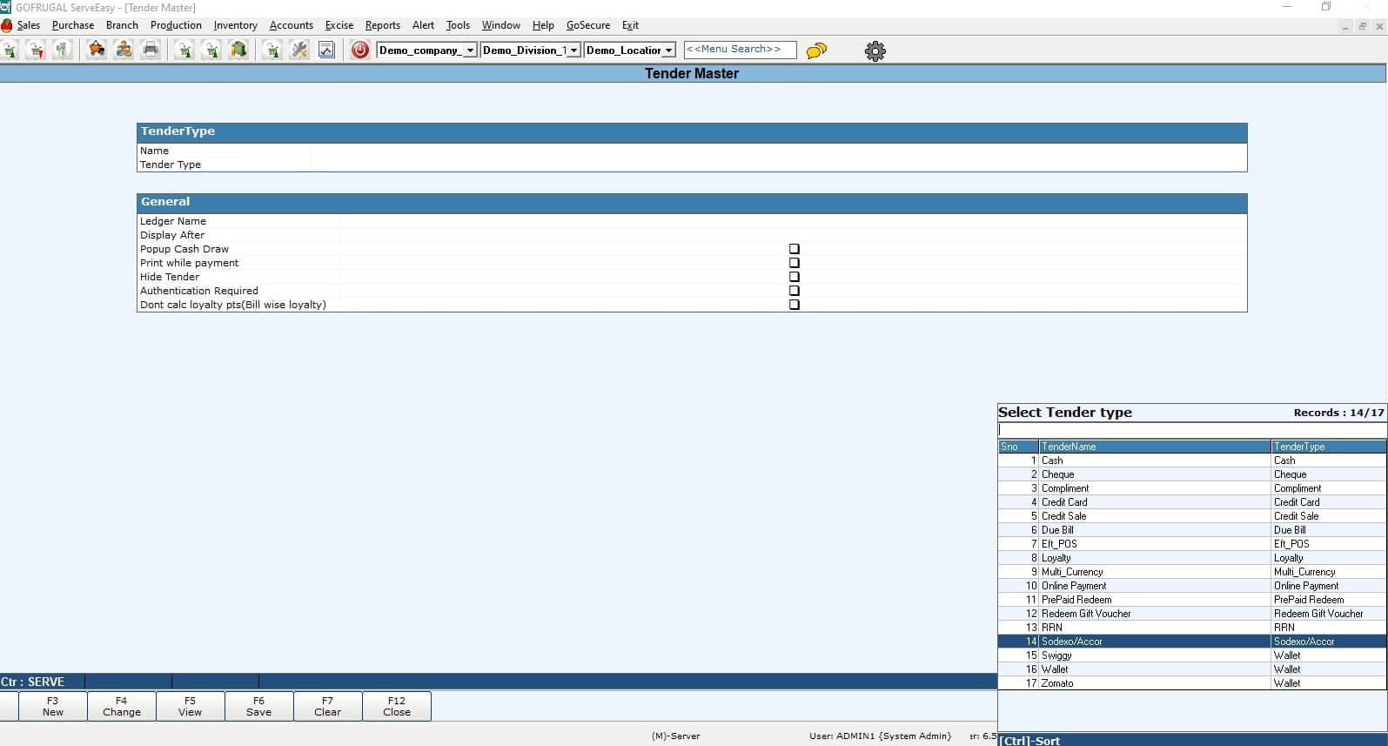Open the Demo_Location dropdown
1388x746 pixels.
629,50
